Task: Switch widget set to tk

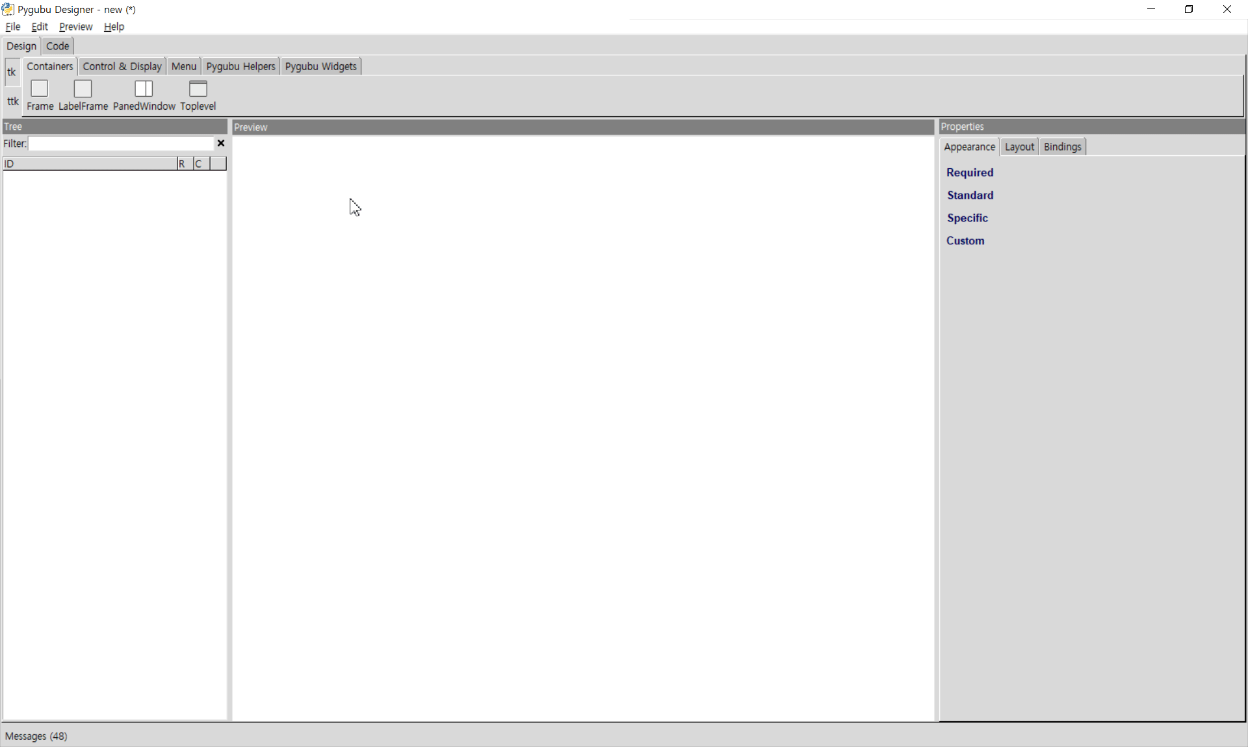Action: [12, 72]
